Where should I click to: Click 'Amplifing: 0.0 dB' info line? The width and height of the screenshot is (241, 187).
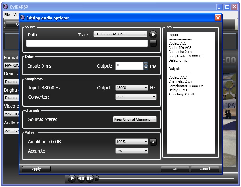(182, 94)
